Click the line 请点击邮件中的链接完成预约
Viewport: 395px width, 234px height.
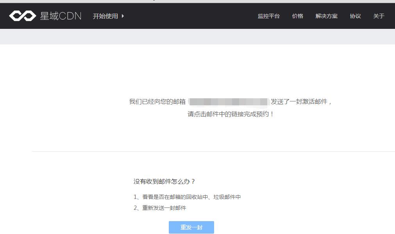[x=231, y=114]
